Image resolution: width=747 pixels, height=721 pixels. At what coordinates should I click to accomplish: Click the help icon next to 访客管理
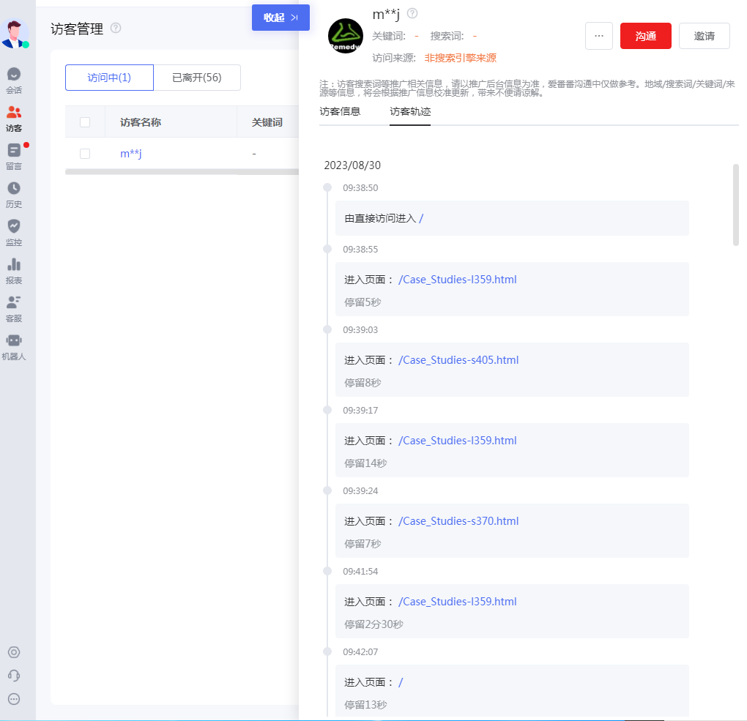coord(116,28)
